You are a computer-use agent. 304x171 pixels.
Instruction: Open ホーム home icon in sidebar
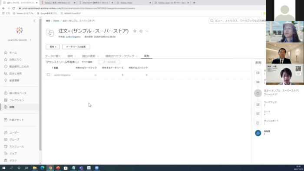click(x=6, y=53)
